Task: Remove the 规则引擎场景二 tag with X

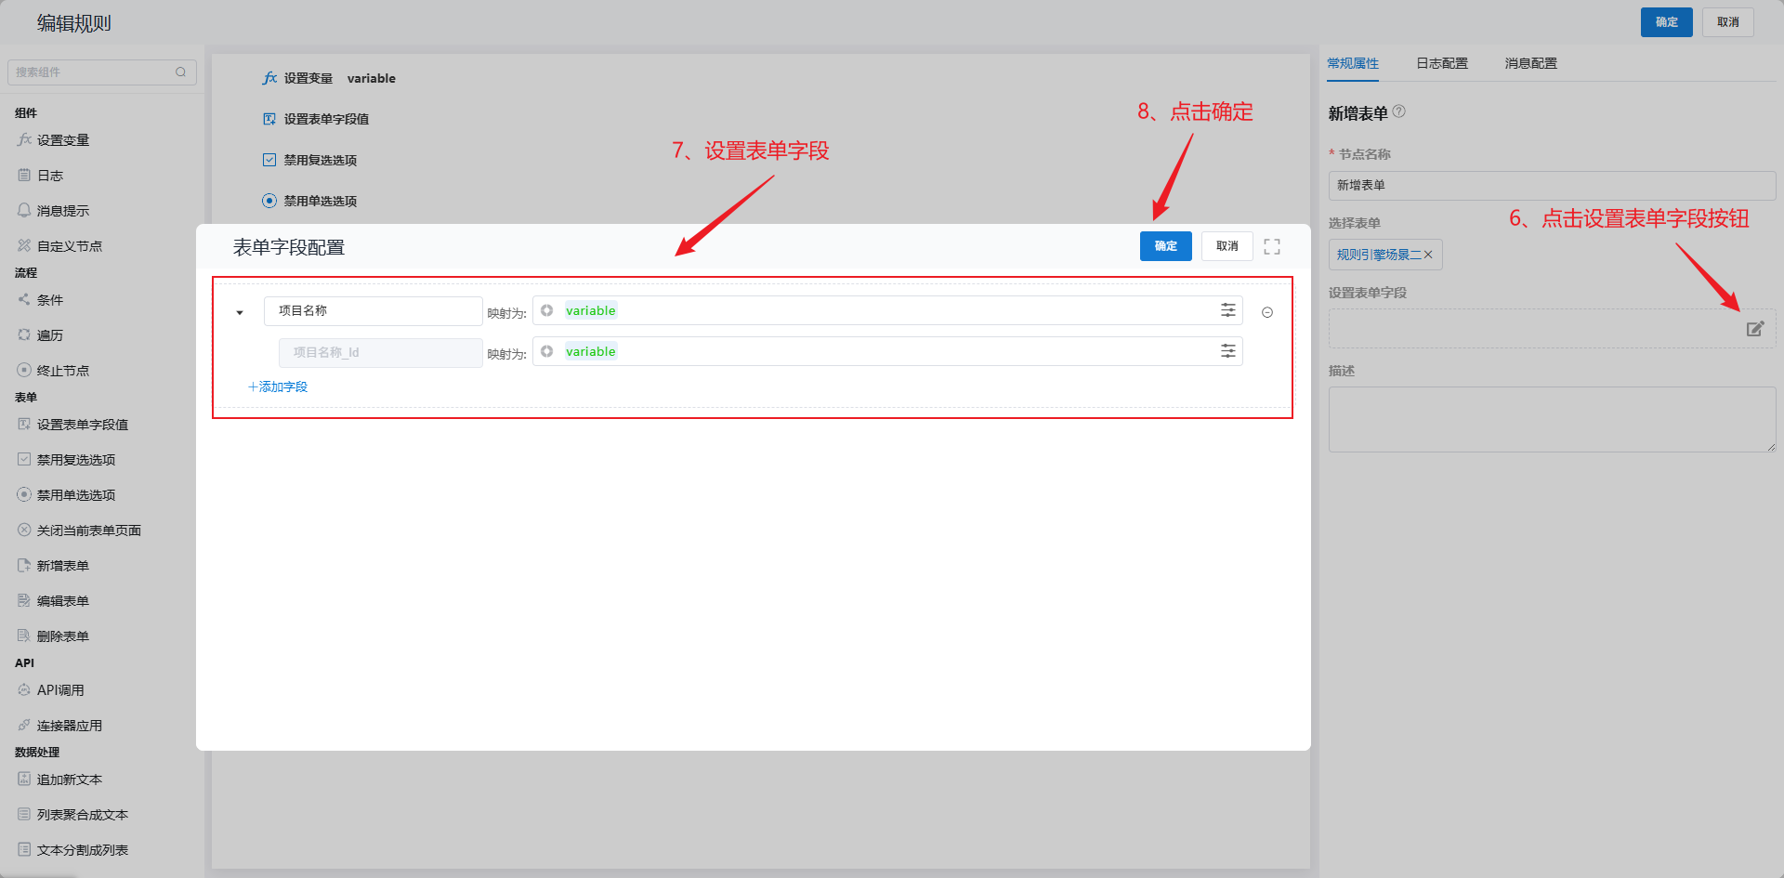Action: tap(1428, 255)
